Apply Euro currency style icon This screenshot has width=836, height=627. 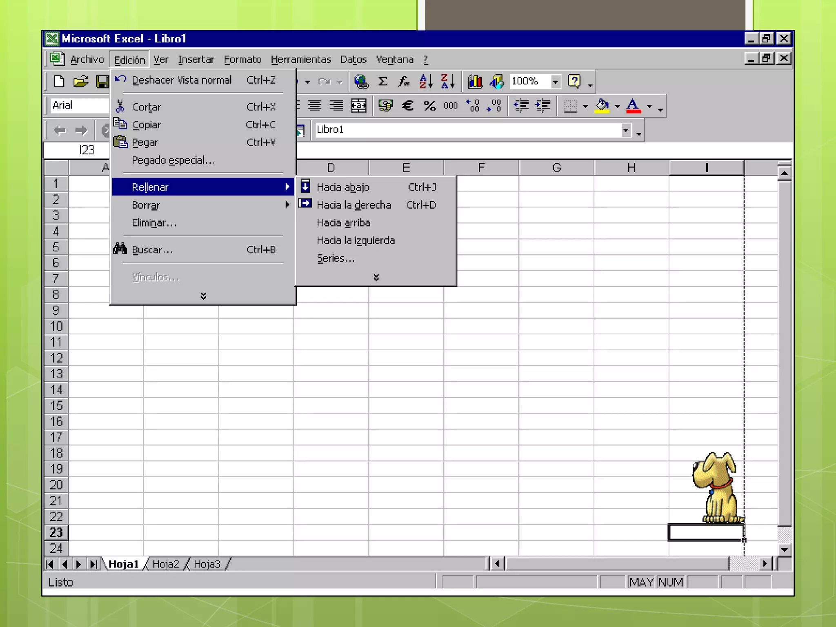(x=407, y=106)
